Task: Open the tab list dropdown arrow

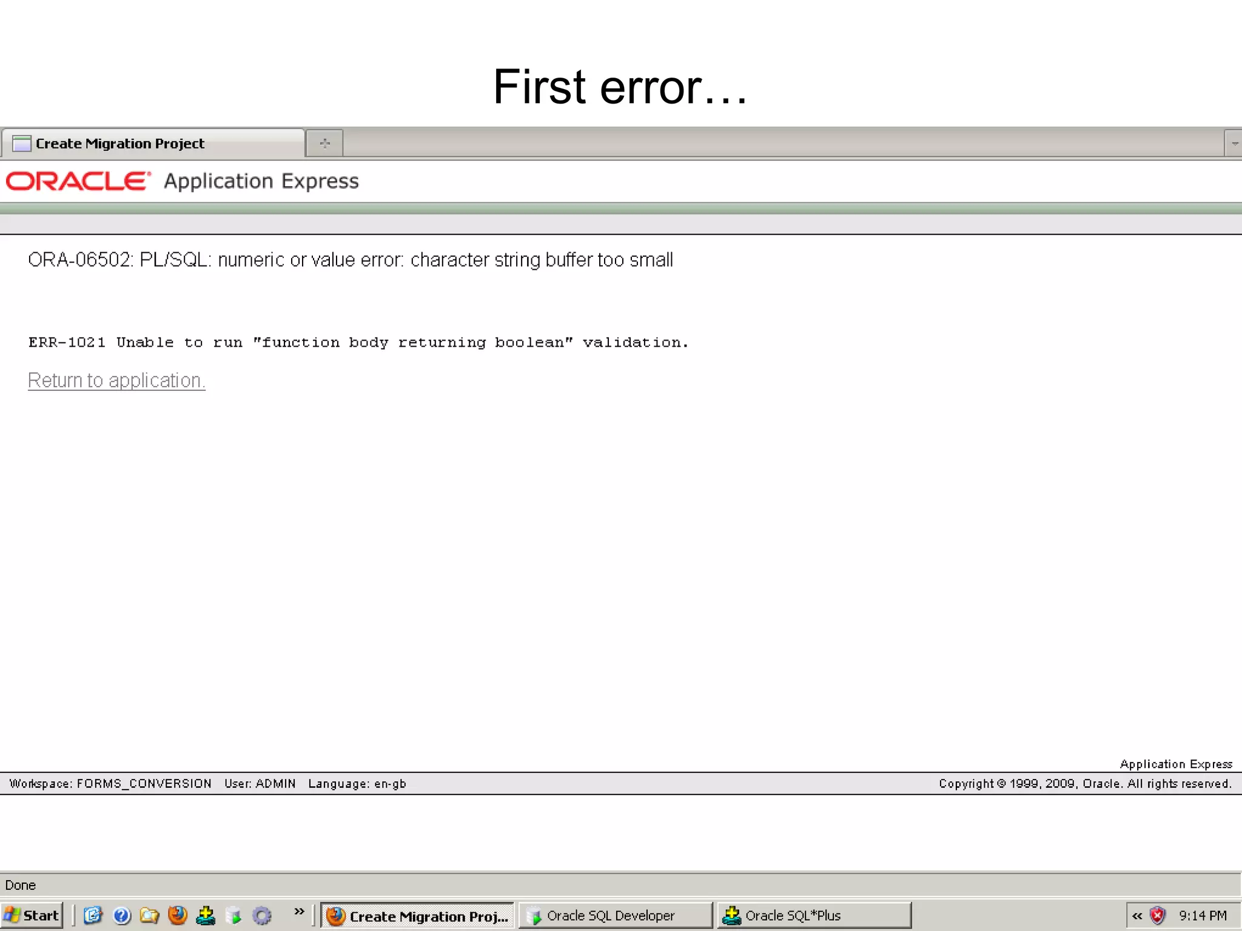Action: click(1234, 144)
